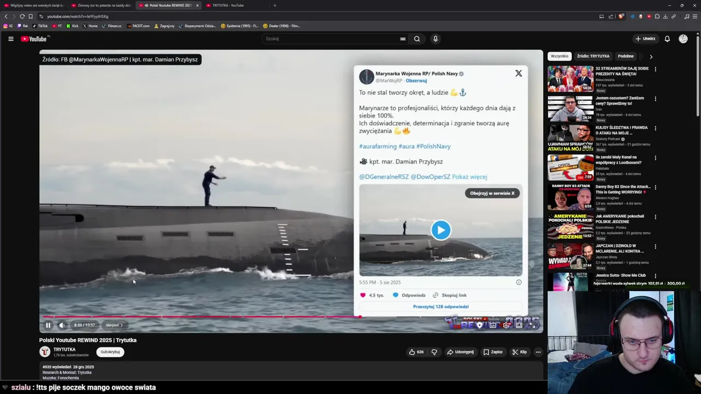The image size is (701, 394).
Task: Open TRYTUTKA channel avatar
Action: click(x=45, y=352)
